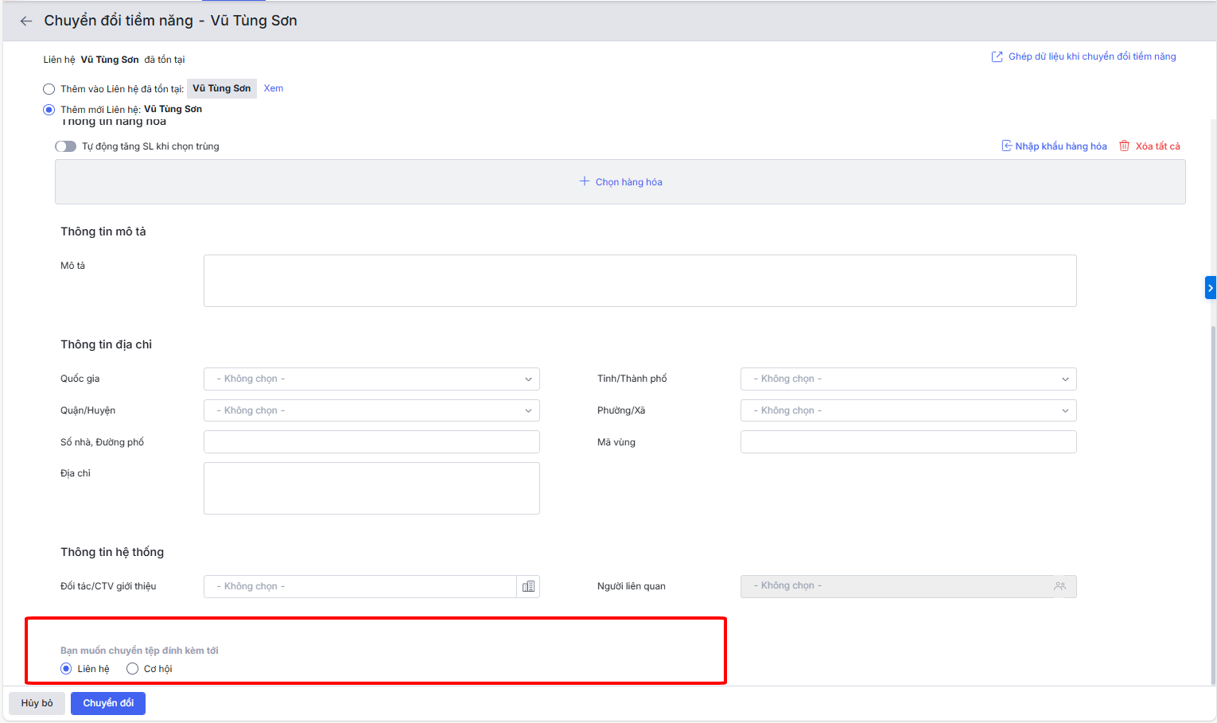This screenshot has height=723, width=1217.
Task: Click the back arrow in header
Action: coord(26,21)
